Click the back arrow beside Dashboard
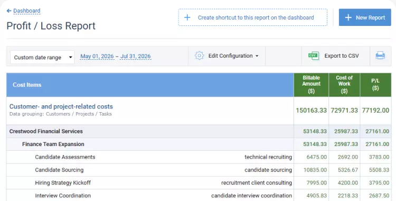 click(x=9, y=11)
